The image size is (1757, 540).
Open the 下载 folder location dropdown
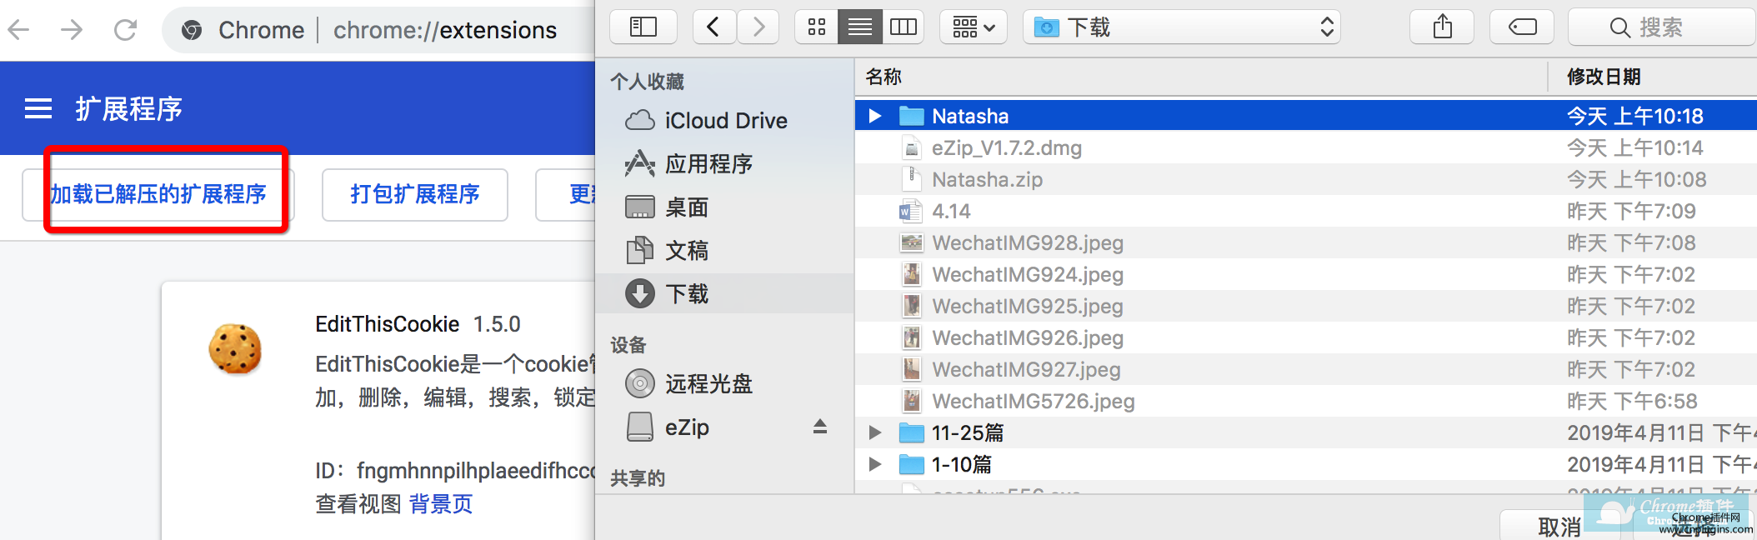(x=1182, y=27)
